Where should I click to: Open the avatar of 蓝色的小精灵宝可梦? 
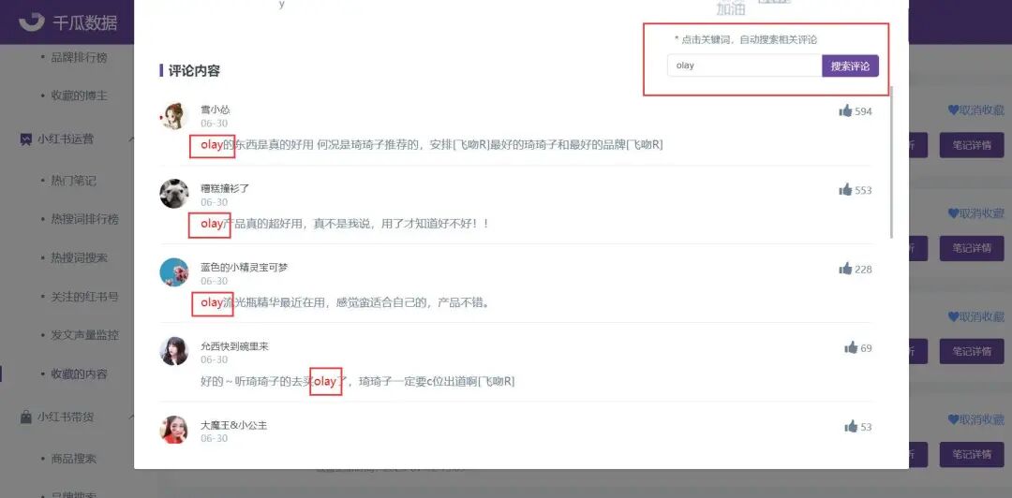click(x=173, y=272)
